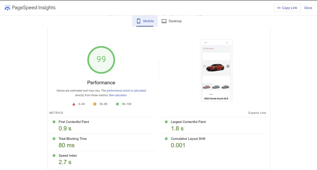Viewport: 317px width, 170px height.
Task: Select the Cumulative Layout Shift metric label
Action: pos(188,139)
